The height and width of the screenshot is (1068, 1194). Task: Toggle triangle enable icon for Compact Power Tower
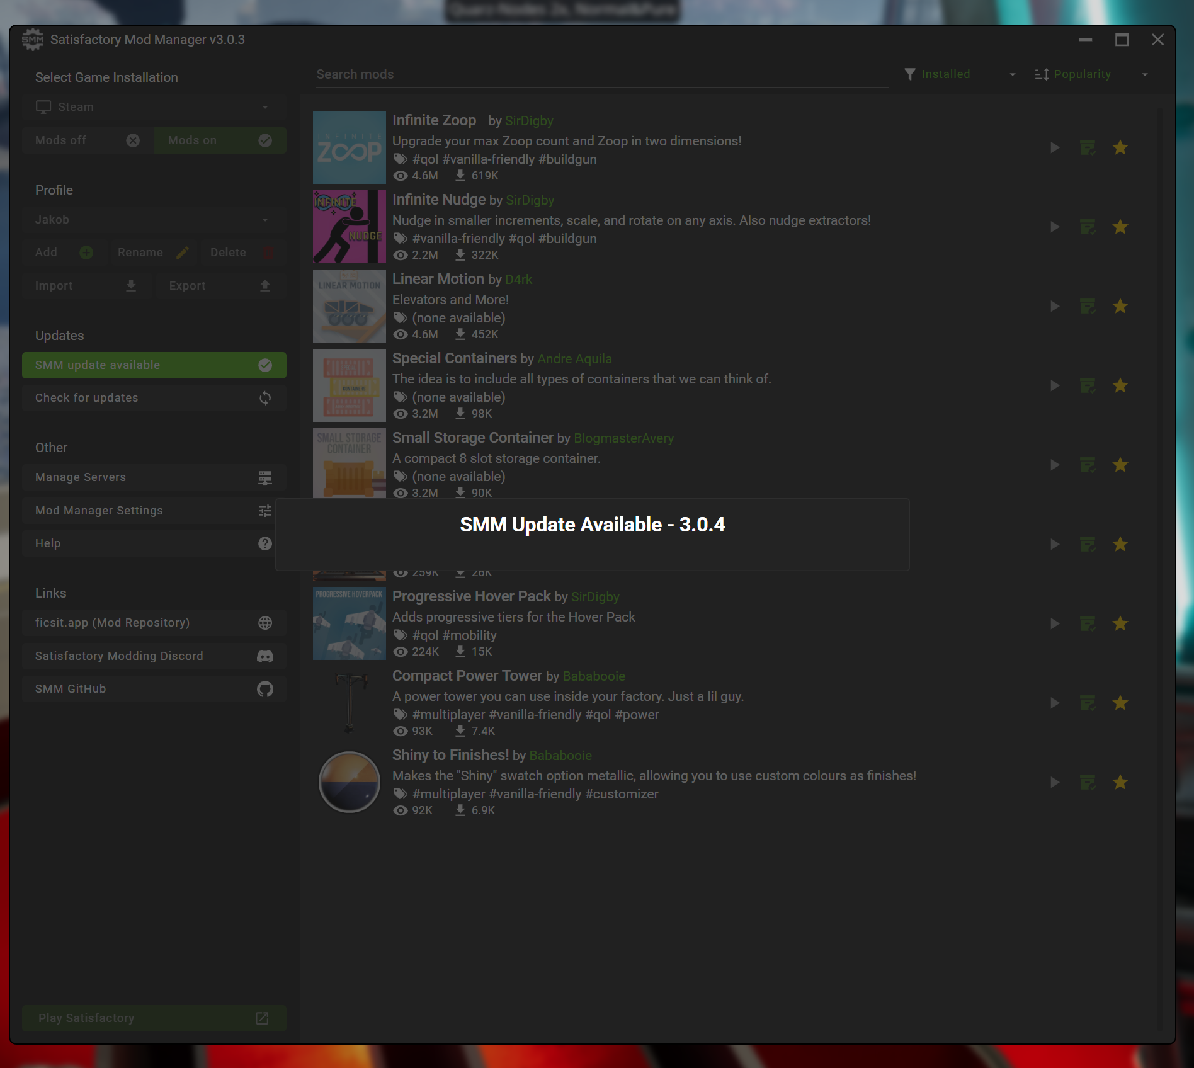[x=1055, y=703]
